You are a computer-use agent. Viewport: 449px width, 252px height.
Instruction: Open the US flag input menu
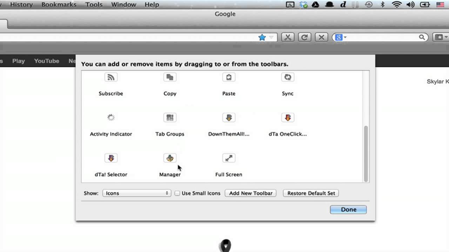pos(440,5)
